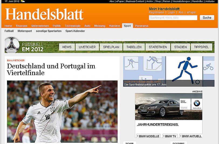The image size is (219, 144).
Task: Open the Sport-Kalender submenu item
Action: pyautogui.click(x=75, y=31)
